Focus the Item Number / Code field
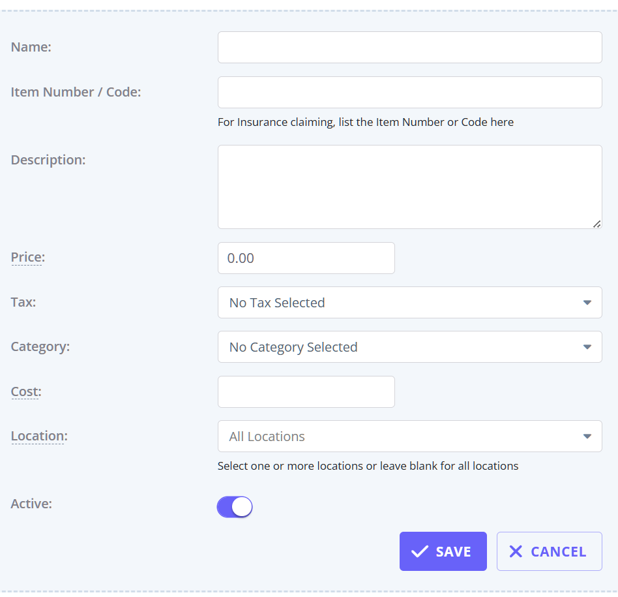 (409, 93)
